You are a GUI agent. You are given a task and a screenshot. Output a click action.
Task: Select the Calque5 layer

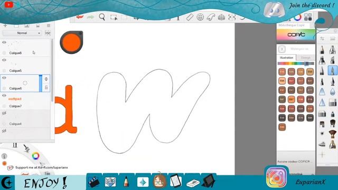(25, 65)
